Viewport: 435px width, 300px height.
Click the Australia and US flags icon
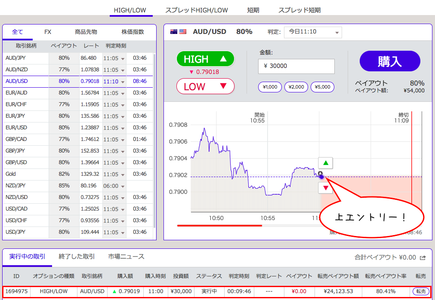pos(179,32)
